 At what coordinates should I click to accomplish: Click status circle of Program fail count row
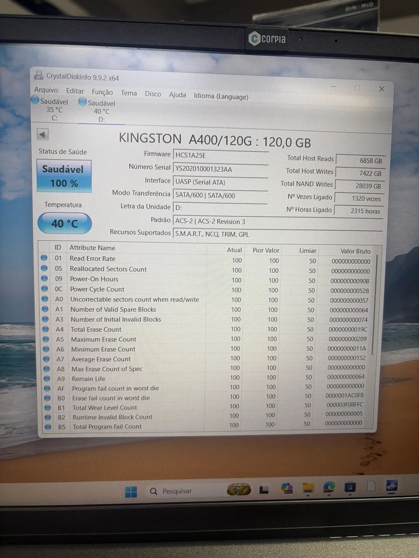(47, 388)
